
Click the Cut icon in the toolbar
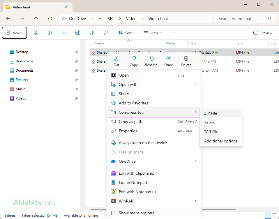36,33
